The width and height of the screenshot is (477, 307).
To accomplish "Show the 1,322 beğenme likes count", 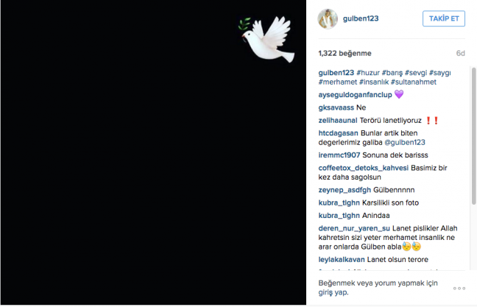I will coord(344,53).
